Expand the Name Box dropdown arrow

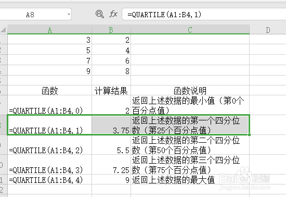point(69,14)
